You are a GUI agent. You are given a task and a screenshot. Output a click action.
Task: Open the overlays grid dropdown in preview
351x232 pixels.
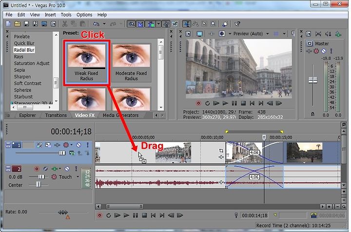click(284, 34)
